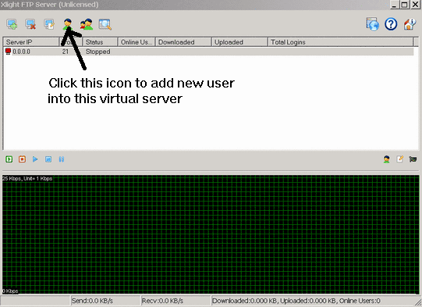
Task: Click the 0 Kbps graph baseline label
Action: (10, 291)
